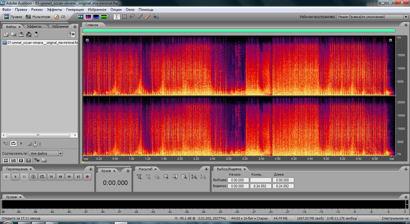Choose the Time Selection cursor tool

tap(116, 17)
